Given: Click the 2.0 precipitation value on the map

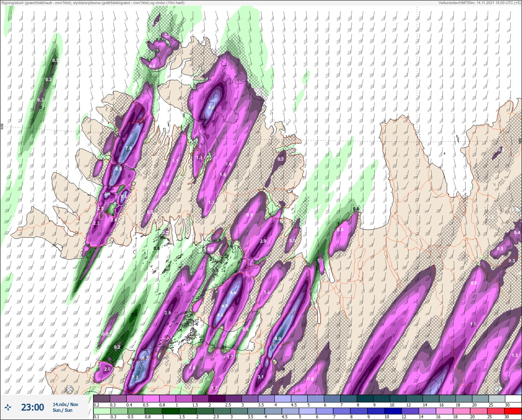Looking at the screenshot, I should [107, 369].
